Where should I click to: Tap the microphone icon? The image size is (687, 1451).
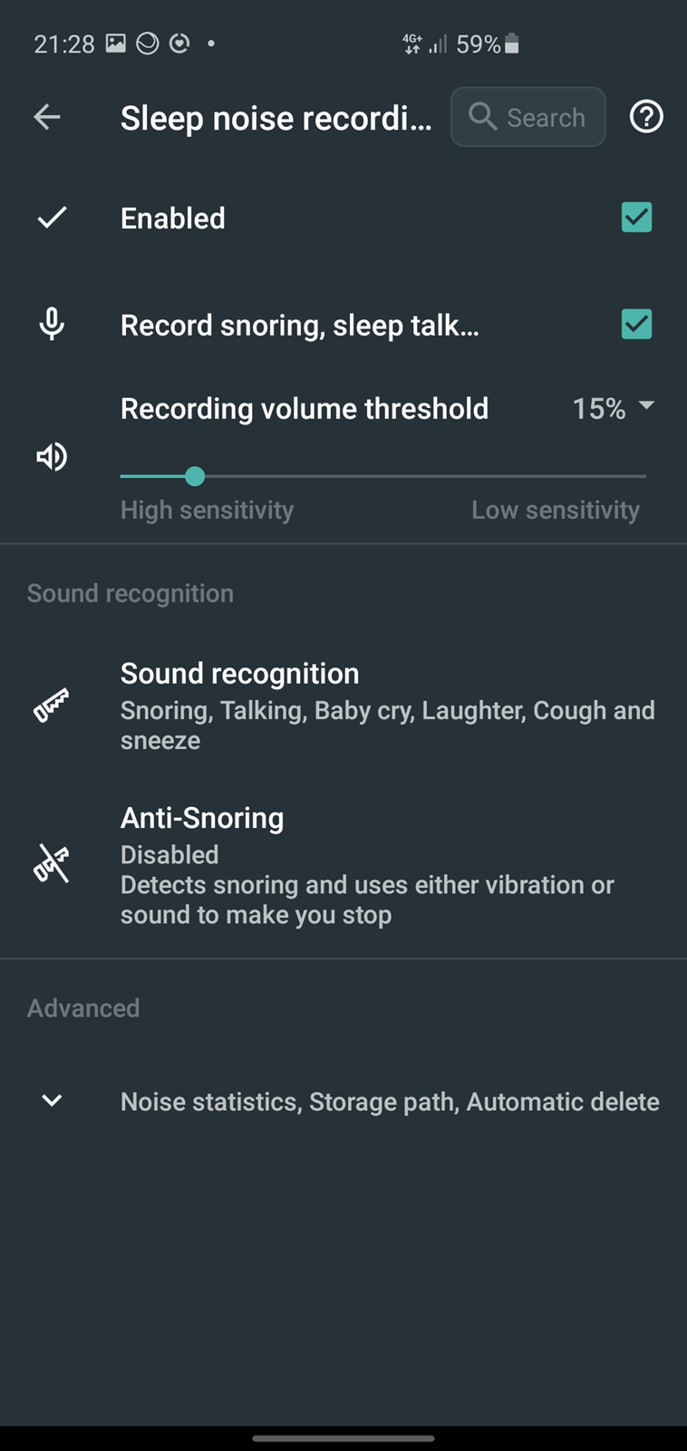coord(52,324)
